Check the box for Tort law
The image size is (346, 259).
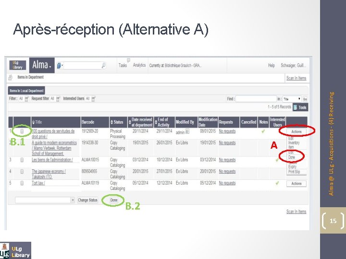22,183
